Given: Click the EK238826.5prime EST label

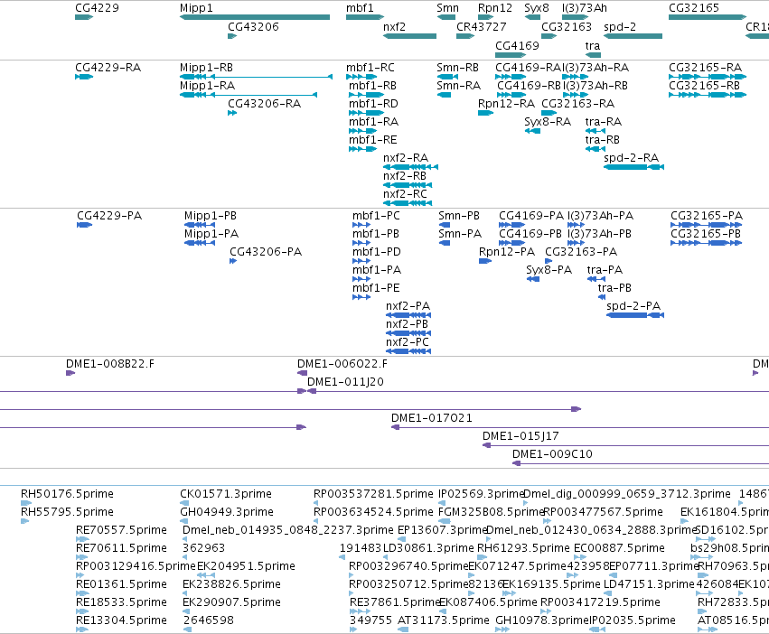Looking at the screenshot, I should 231,584.
